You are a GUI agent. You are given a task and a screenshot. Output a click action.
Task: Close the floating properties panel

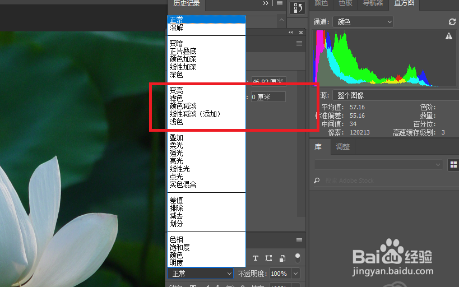point(300,33)
